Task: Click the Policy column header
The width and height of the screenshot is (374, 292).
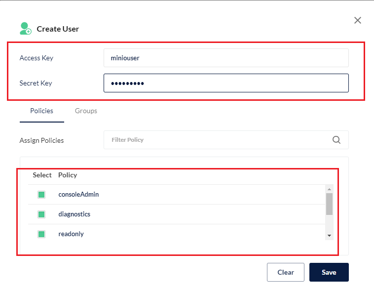Action: (x=68, y=175)
